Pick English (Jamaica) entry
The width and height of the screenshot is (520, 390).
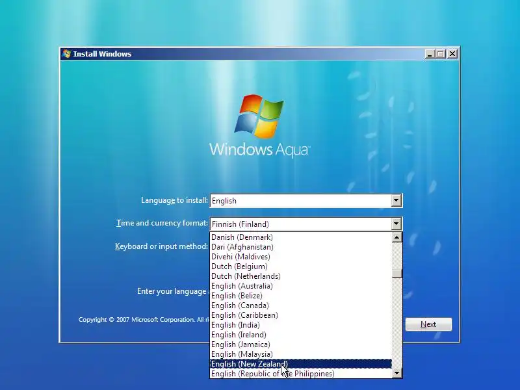[301, 344]
